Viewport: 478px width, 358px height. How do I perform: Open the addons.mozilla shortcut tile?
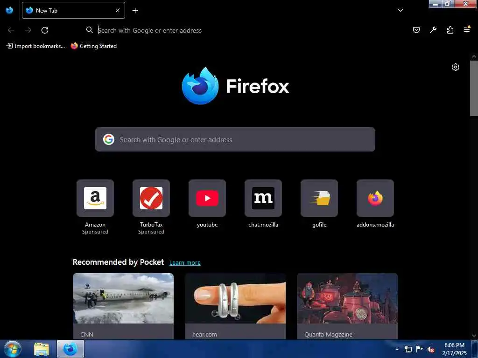pos(375,198)
